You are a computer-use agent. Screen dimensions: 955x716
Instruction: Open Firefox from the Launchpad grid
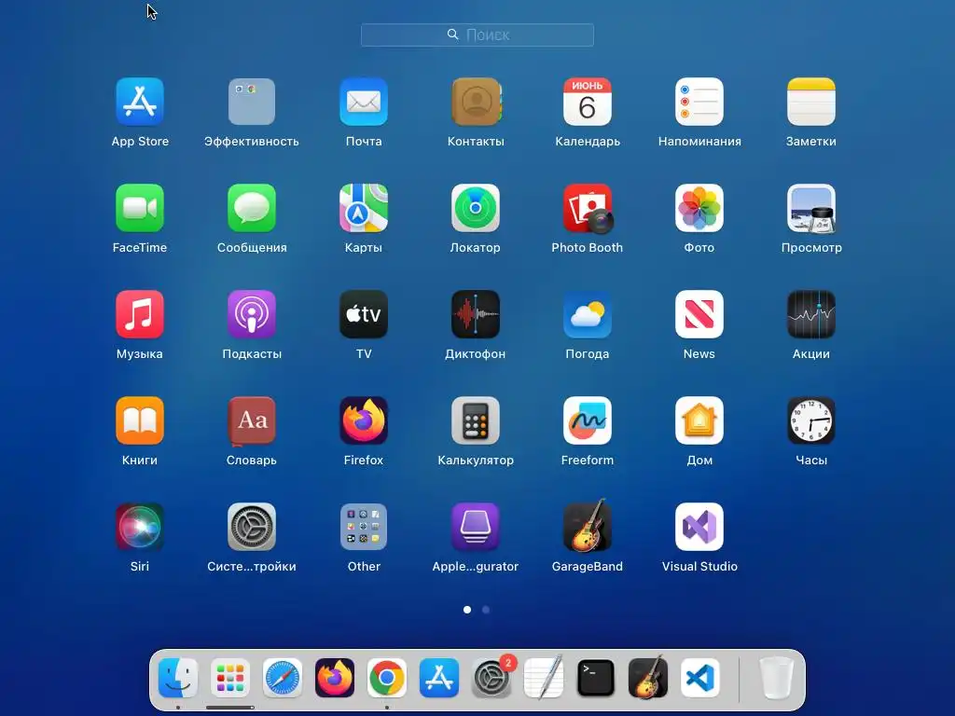364,420
